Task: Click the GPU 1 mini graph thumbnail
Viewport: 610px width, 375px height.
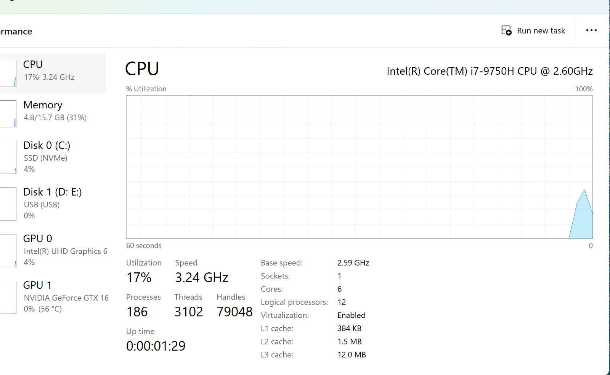Action: click(8, 297)
